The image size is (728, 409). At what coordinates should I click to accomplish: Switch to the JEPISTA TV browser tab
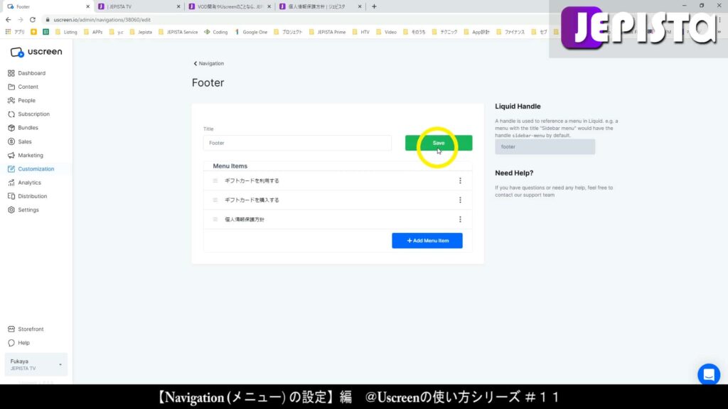tap(135, 6)
